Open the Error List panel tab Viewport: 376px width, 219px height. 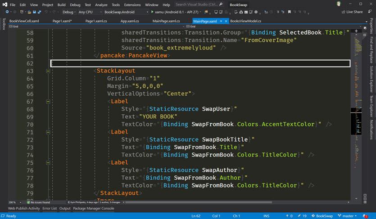click(x=50, y=209)
